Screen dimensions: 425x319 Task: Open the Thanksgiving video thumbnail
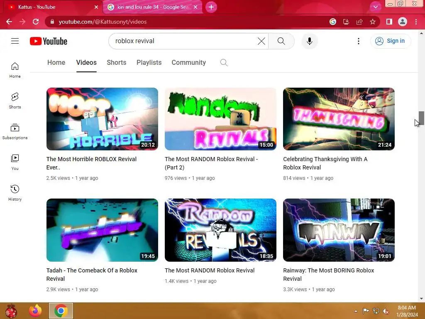339,119
